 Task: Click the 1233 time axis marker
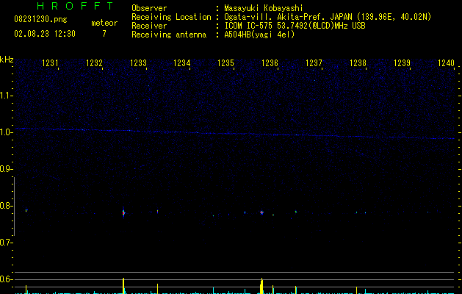(x=138, y=63)
